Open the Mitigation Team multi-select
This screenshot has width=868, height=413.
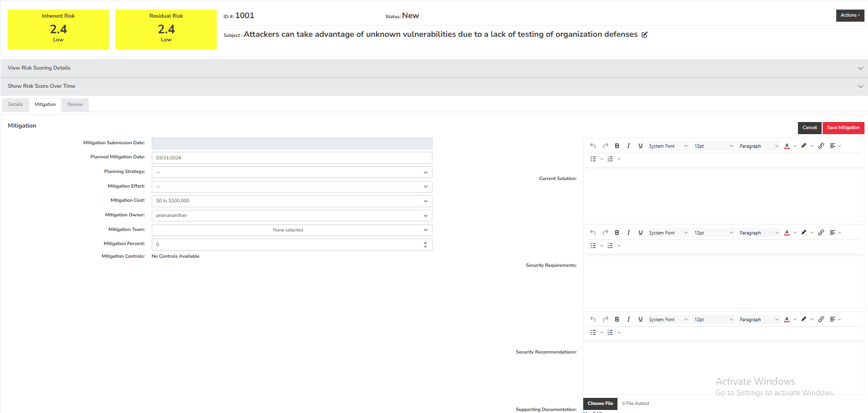pyautogui.click(x=292, y=230)
